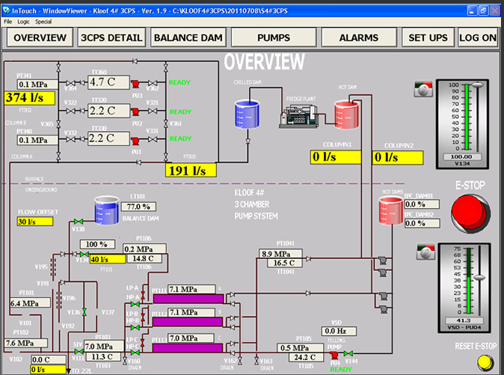
Task: Click the 41.3 value on VSD-PU04 gauge
Action: click(464, 320)
